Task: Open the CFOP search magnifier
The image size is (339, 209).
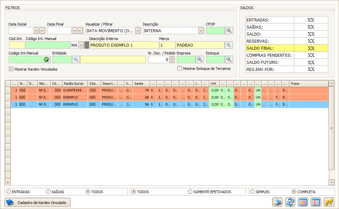Action: coord(229,31)
